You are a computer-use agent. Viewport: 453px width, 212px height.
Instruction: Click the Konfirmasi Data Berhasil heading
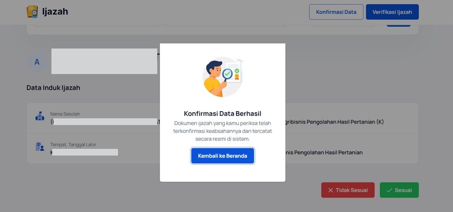(x=223, y=113)
